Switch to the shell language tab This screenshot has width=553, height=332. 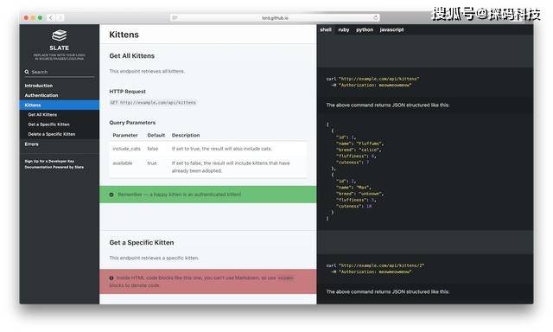point(326,29)
